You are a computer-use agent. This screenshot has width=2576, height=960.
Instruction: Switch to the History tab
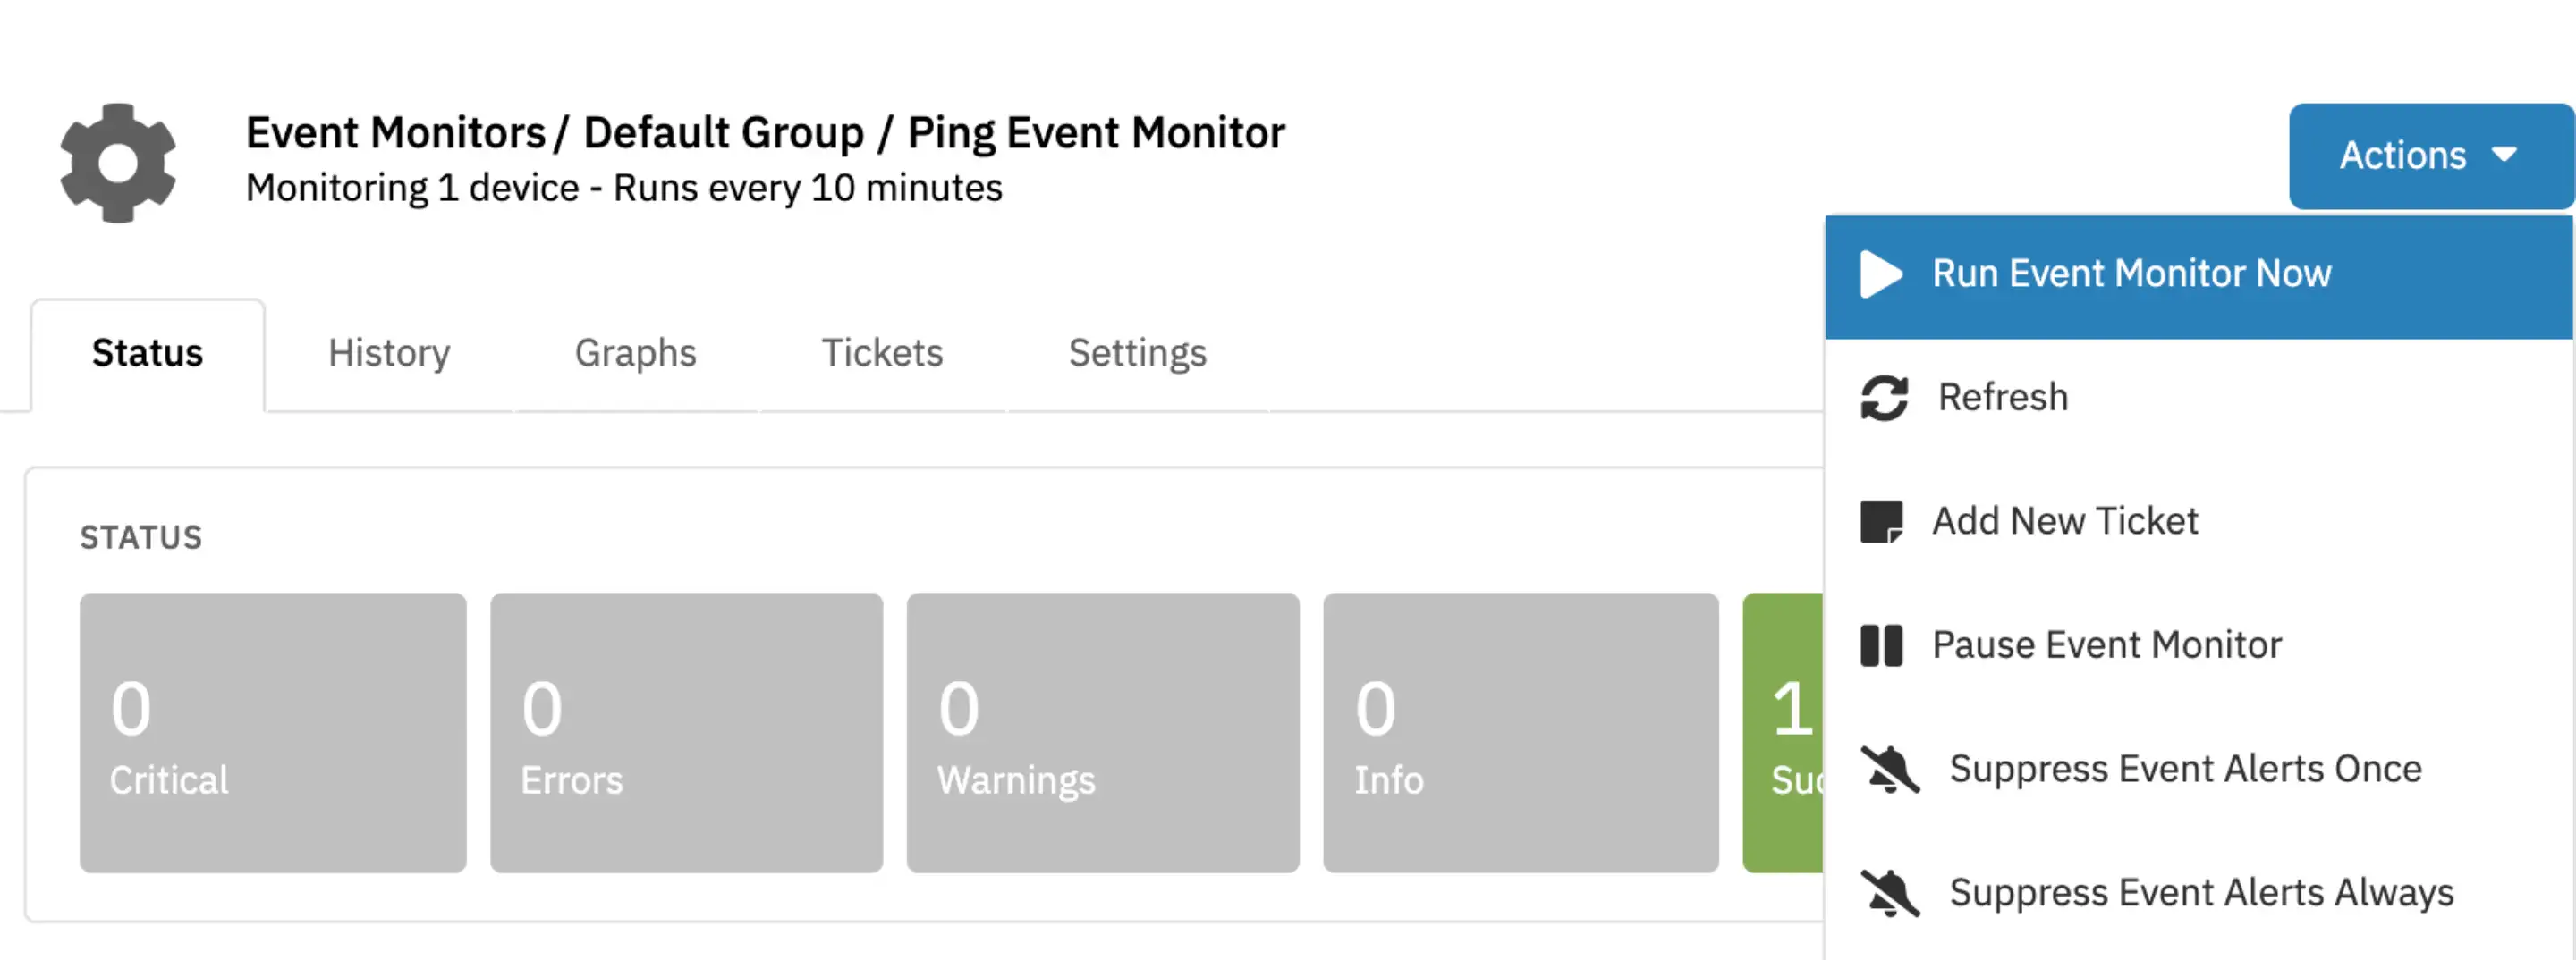tap(389, 354)
